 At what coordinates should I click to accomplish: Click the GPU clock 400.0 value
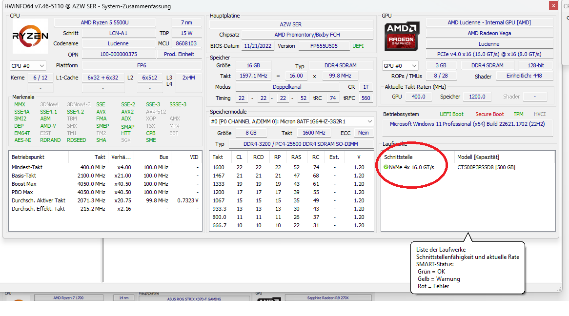pos(418,97)
